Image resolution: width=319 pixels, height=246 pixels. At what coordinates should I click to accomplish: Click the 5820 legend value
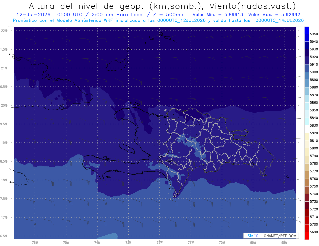[314, 133]
